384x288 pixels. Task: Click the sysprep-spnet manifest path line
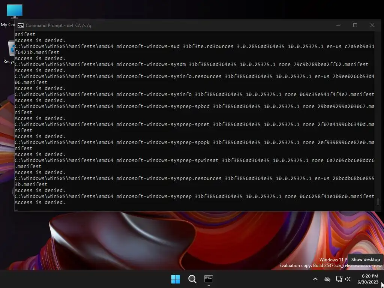point(195,127)
